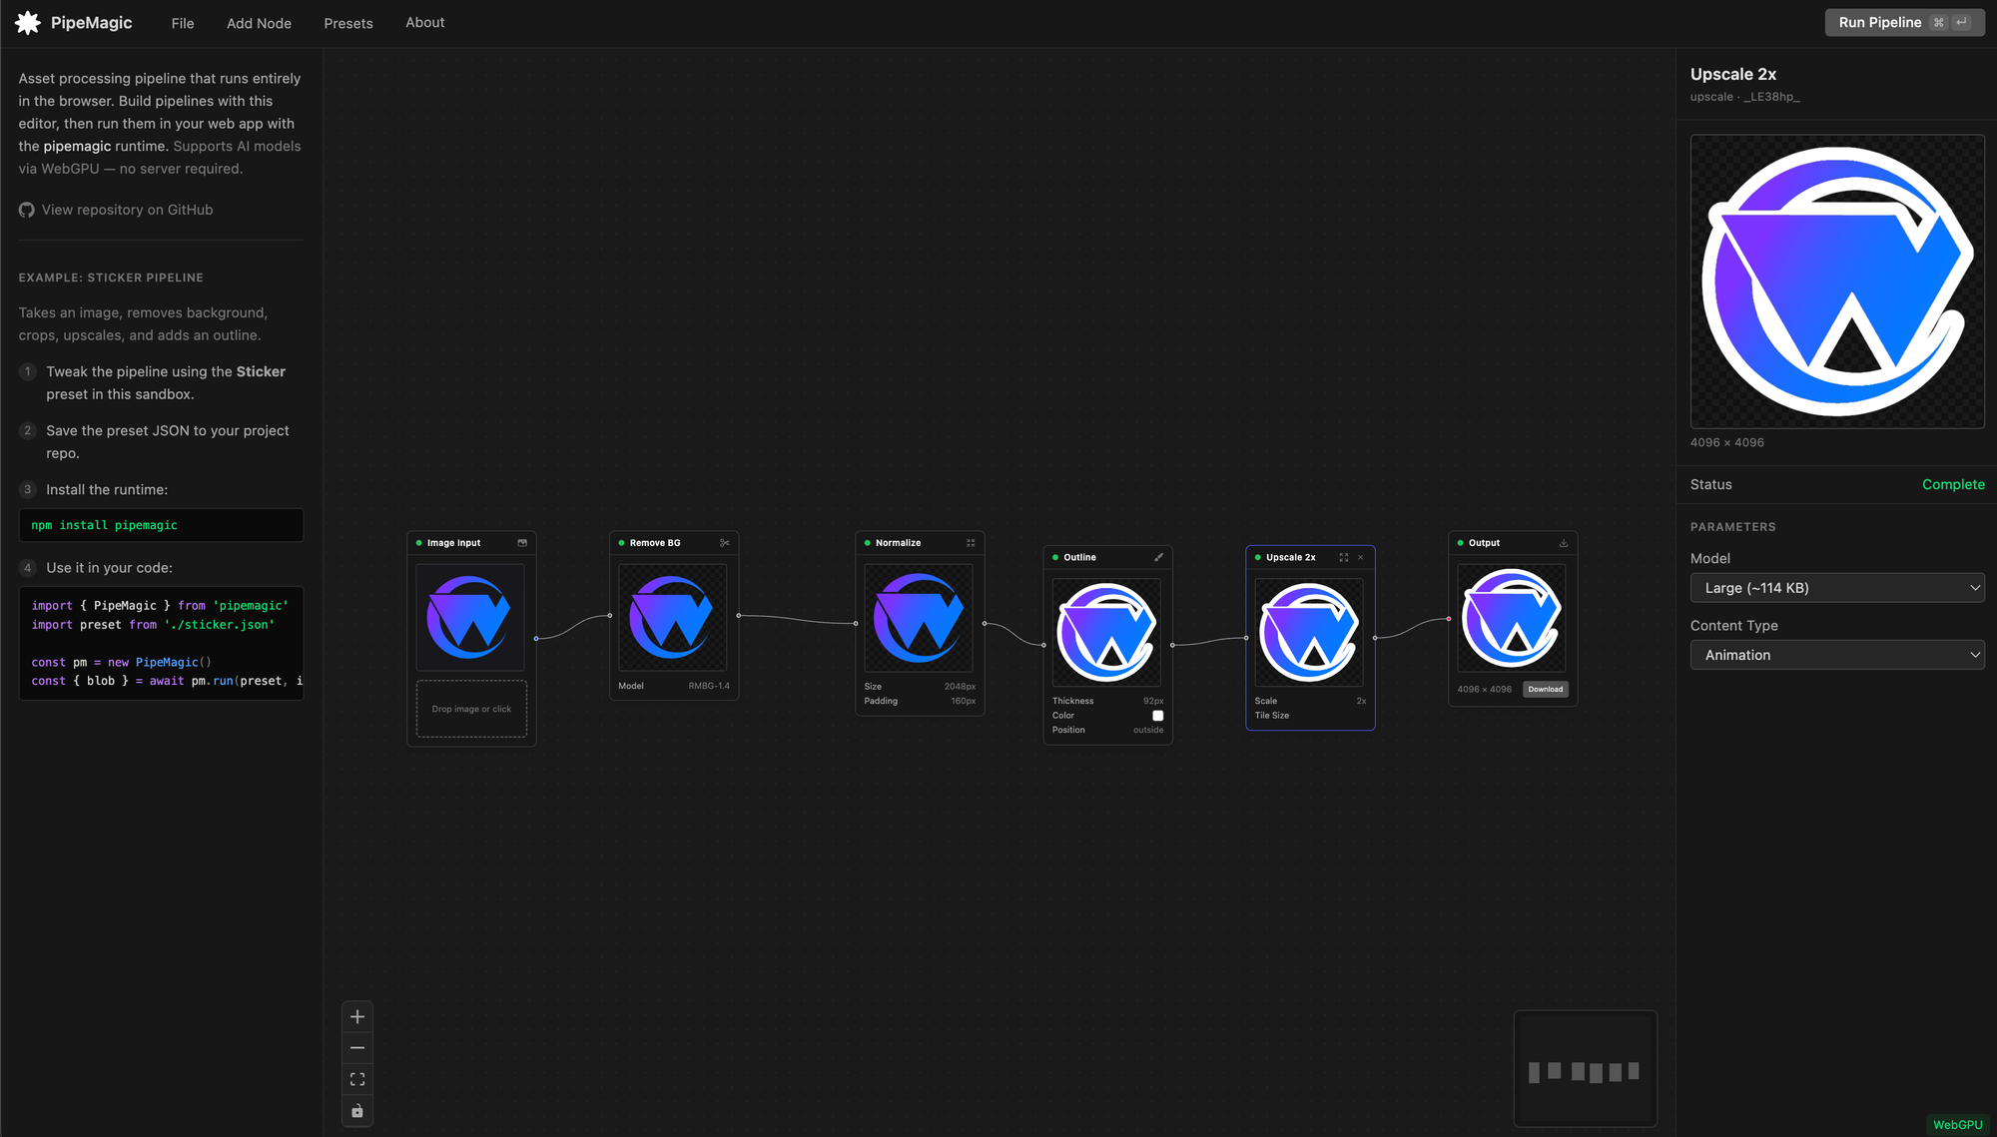
Task: Click the WebGPU badge in bottom corner
Action: coord(1957,1125)
